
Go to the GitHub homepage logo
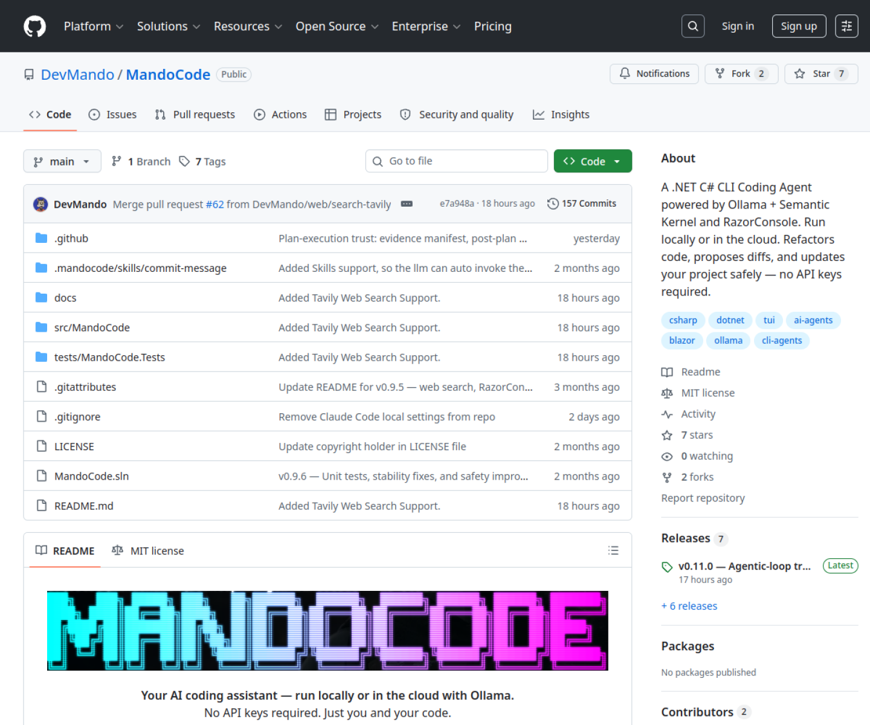point(34,27)
